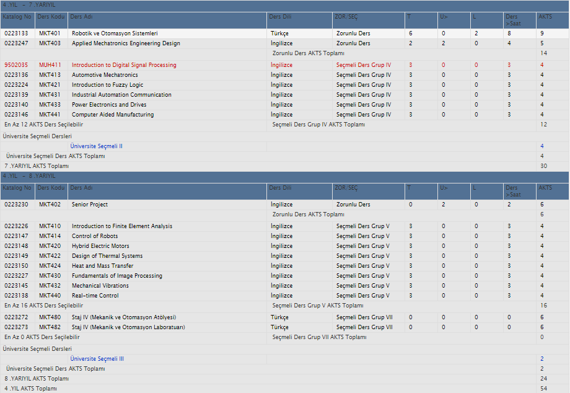Screen dimensions: 570x393
Task: Select Applied Mechatronics Engineering Design course
Action: [126, 43]
